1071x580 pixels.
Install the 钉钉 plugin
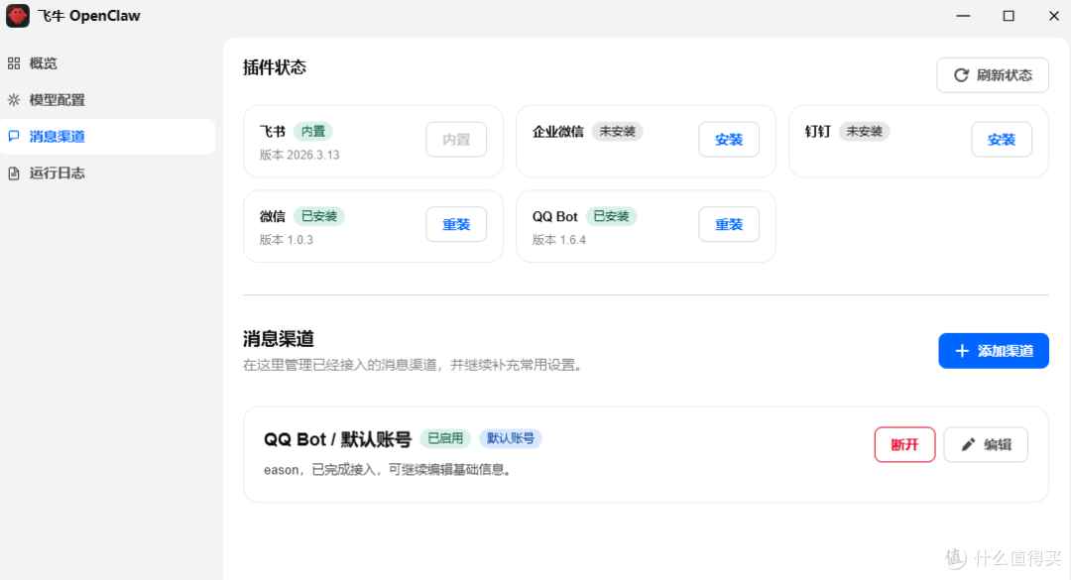pyautogui.click(x=1002, y=140)
